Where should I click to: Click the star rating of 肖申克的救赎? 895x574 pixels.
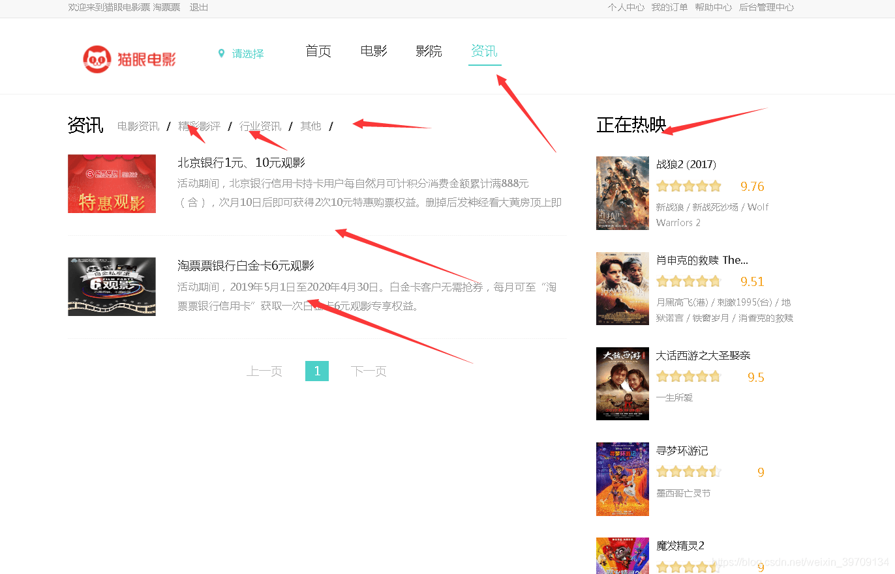pyautogui.click(x=689, y=281)
